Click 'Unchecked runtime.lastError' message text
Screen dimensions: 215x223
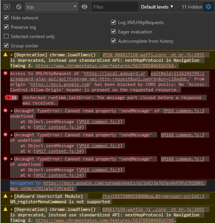point(112,100)
